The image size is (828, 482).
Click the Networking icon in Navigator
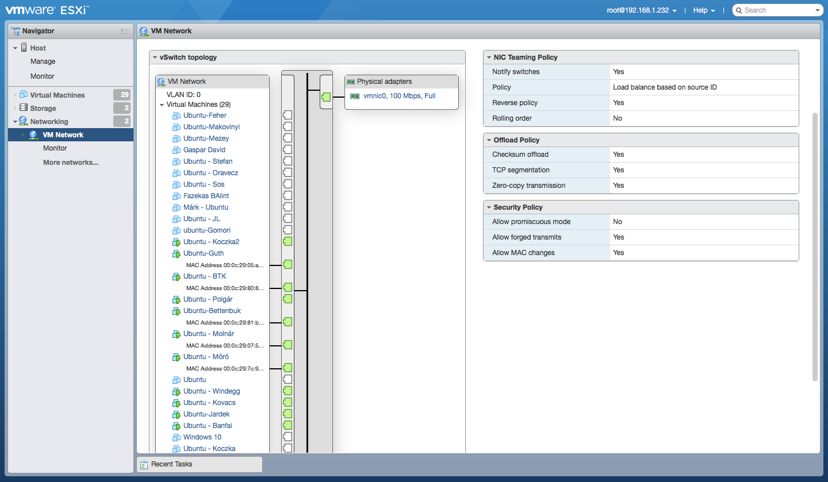point(24,121)
